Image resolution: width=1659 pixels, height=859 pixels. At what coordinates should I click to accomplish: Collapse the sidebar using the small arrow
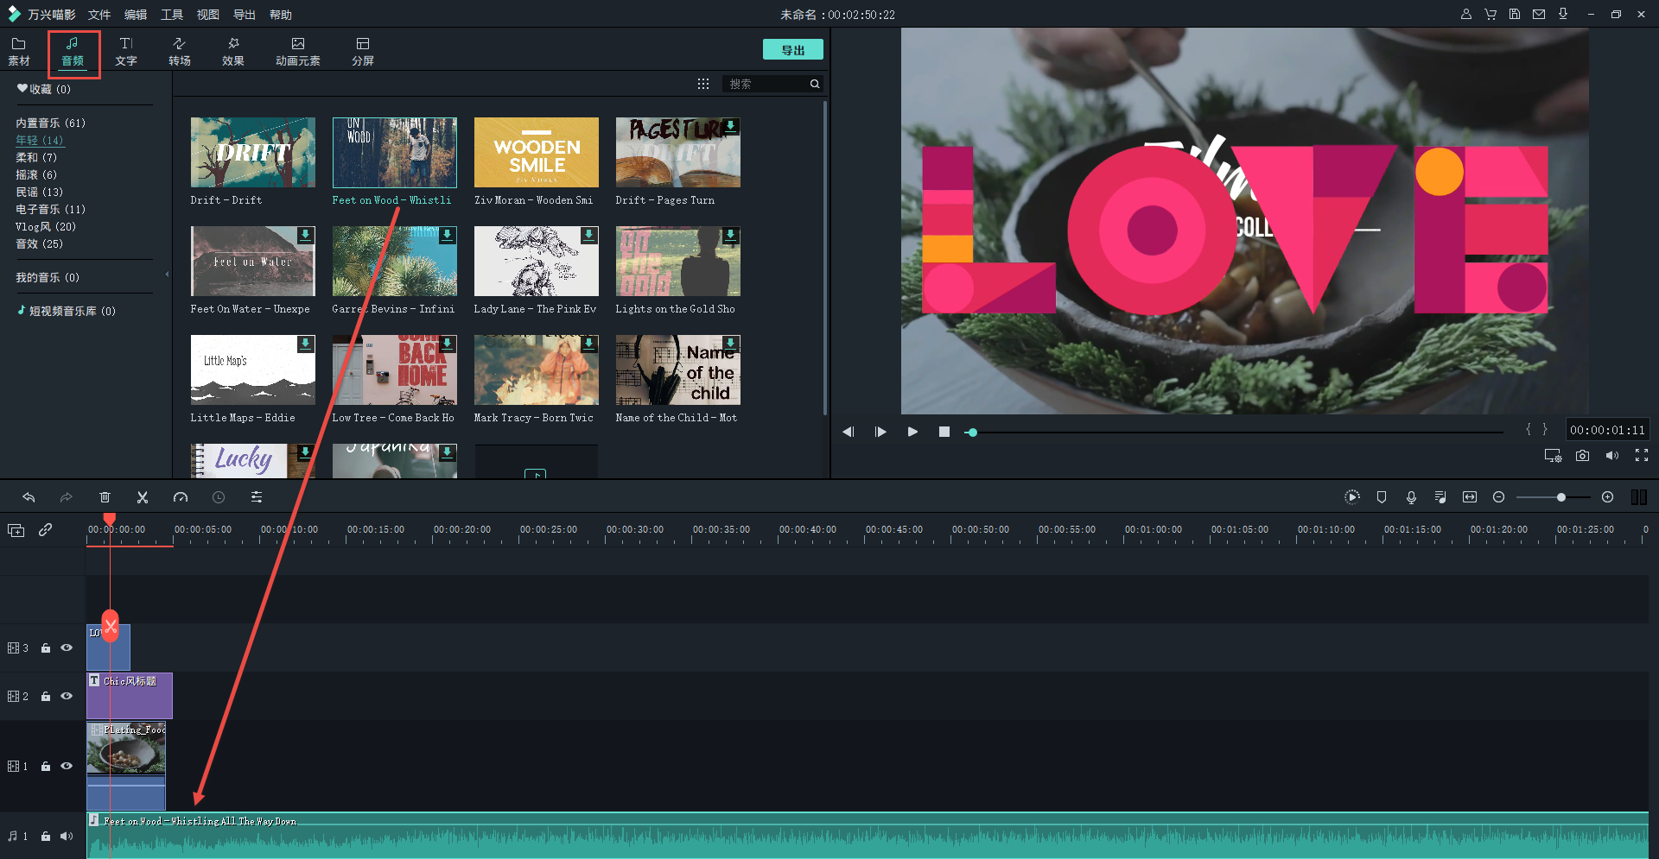[167, 275]
